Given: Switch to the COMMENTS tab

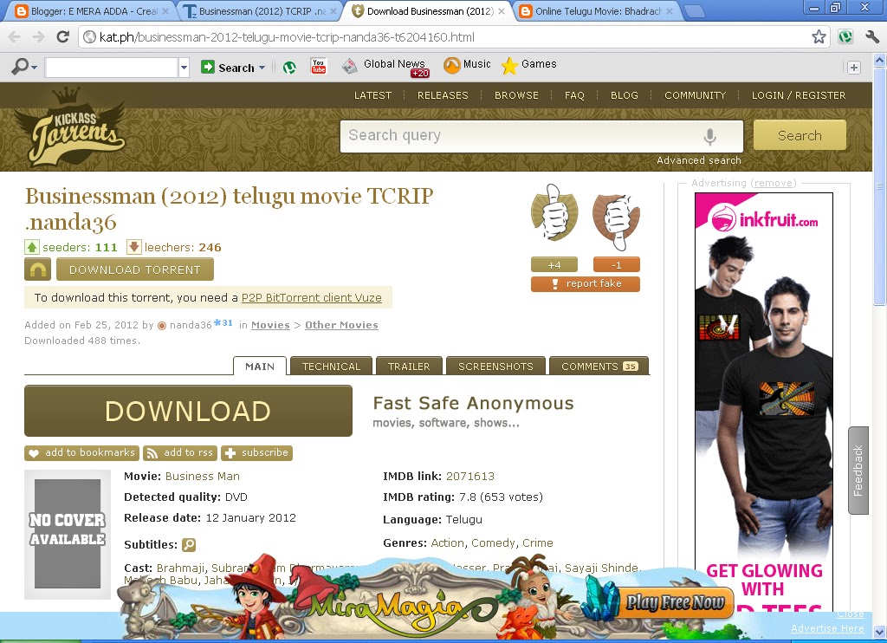Looking at the screenshot, I should [599, 367].
